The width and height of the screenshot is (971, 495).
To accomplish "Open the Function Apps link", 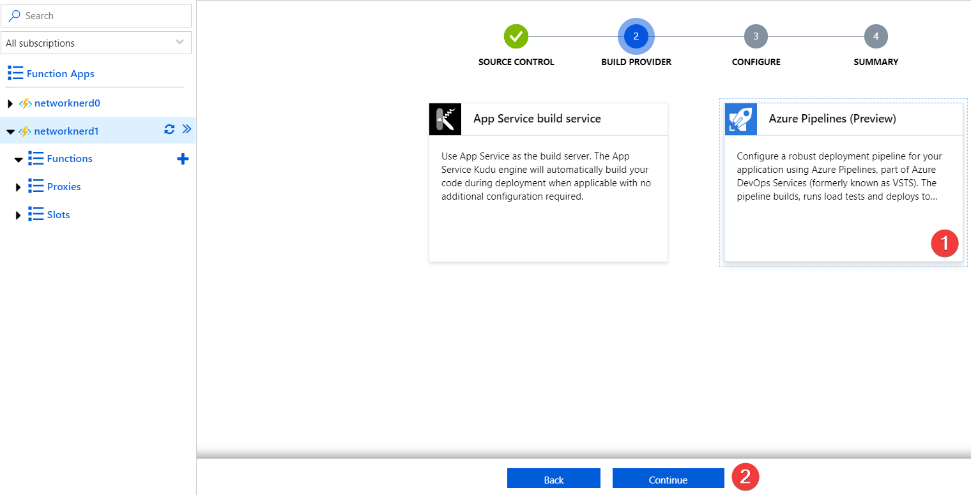I will (x=61, y=73).
